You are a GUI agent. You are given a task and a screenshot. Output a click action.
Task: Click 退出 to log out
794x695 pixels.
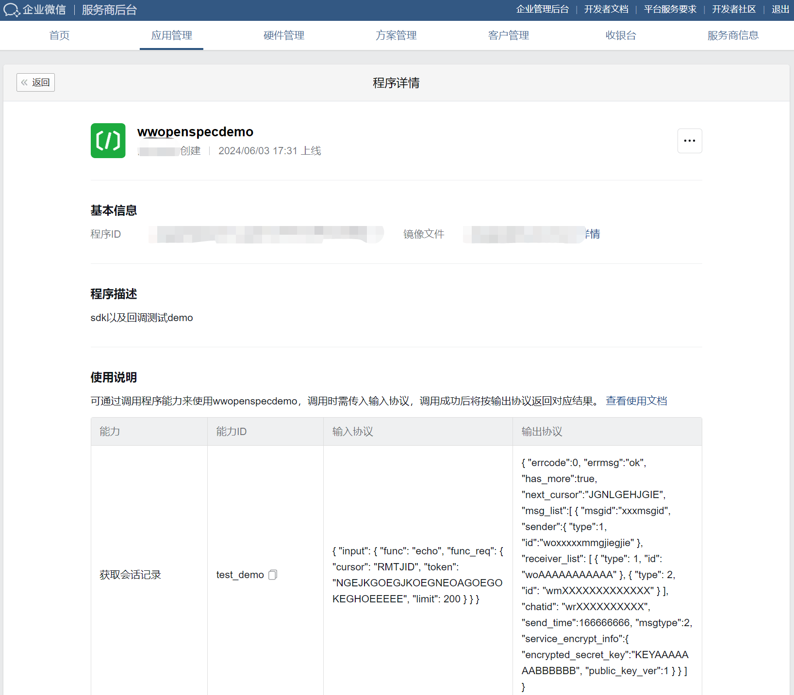pyautogui.click(x=780, y=9)
